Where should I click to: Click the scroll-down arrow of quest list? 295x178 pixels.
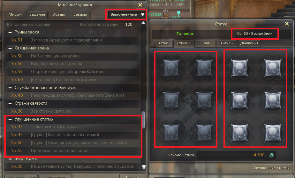click(144, 167)
